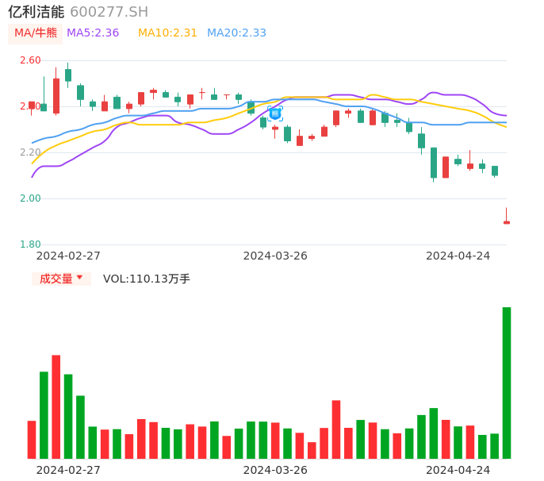Image resolution: width=544 pixels, height=481 pixels.
Task: Click the 2.60 price axis label
Action: coord(30,60)
